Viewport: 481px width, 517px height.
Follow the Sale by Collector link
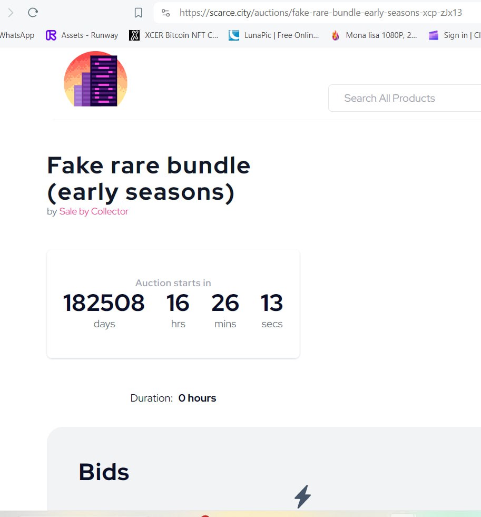(94, 211)
